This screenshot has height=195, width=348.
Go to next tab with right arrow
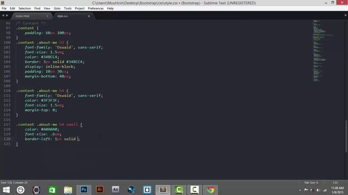pyautogui.click(x=7, y=16)
